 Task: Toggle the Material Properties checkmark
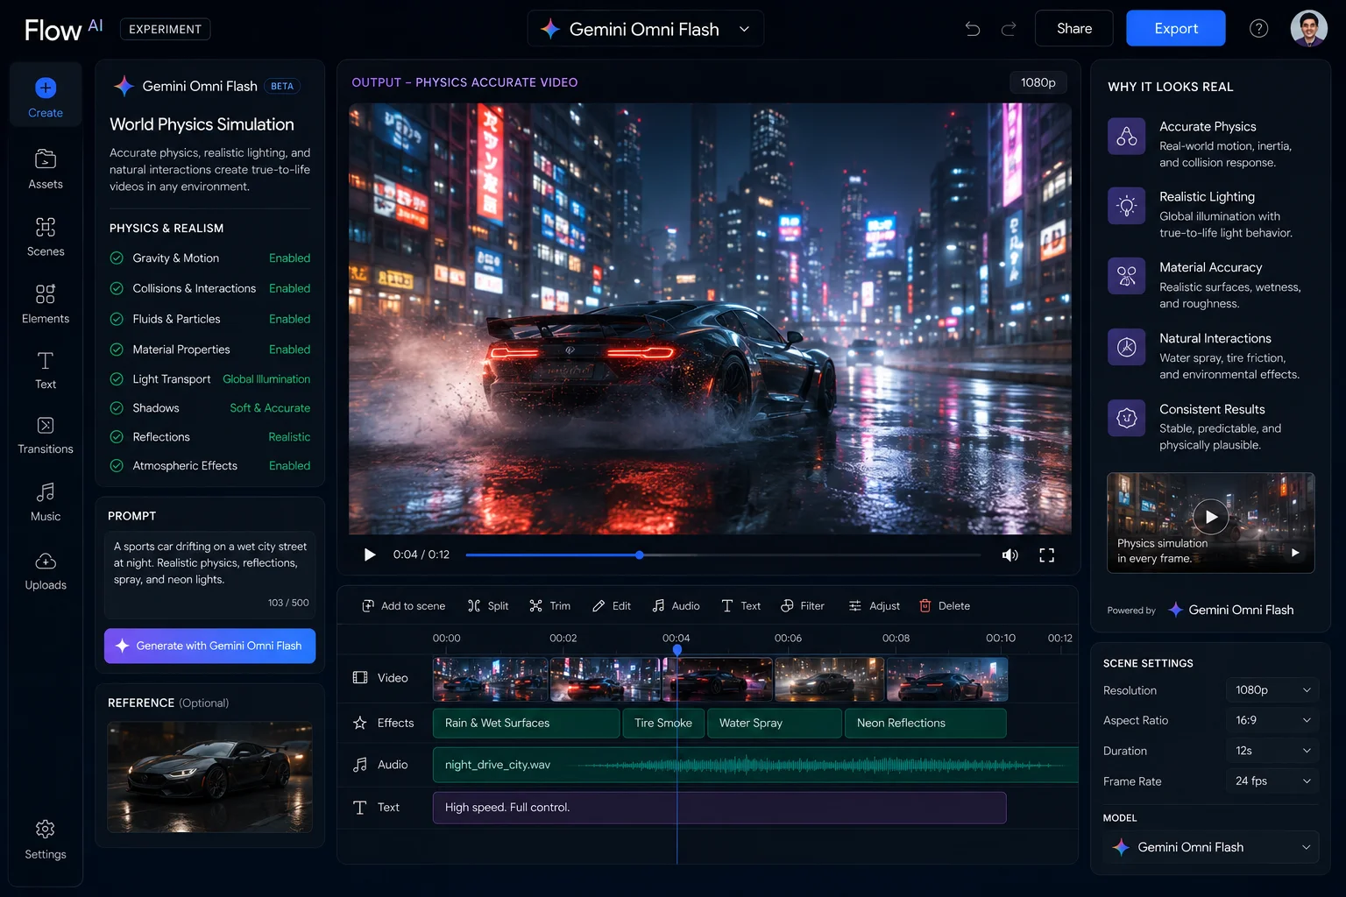(x=117, y=350)
